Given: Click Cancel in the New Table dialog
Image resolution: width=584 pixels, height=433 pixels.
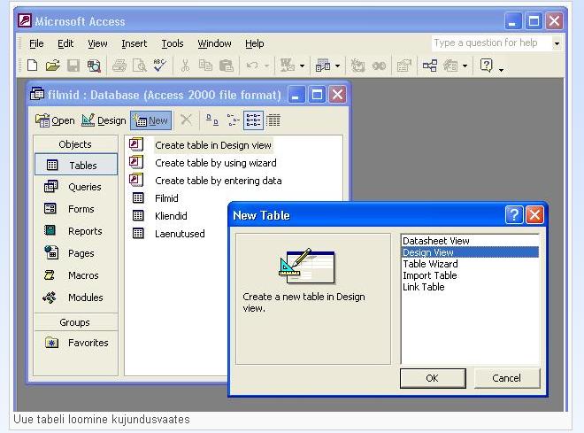Looking at the screenshot, I should (507, 378).
